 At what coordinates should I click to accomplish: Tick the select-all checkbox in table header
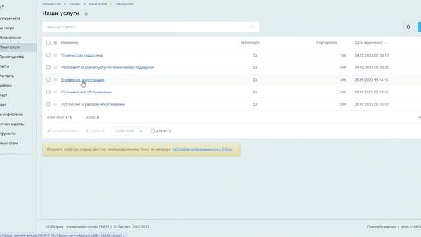48,43
